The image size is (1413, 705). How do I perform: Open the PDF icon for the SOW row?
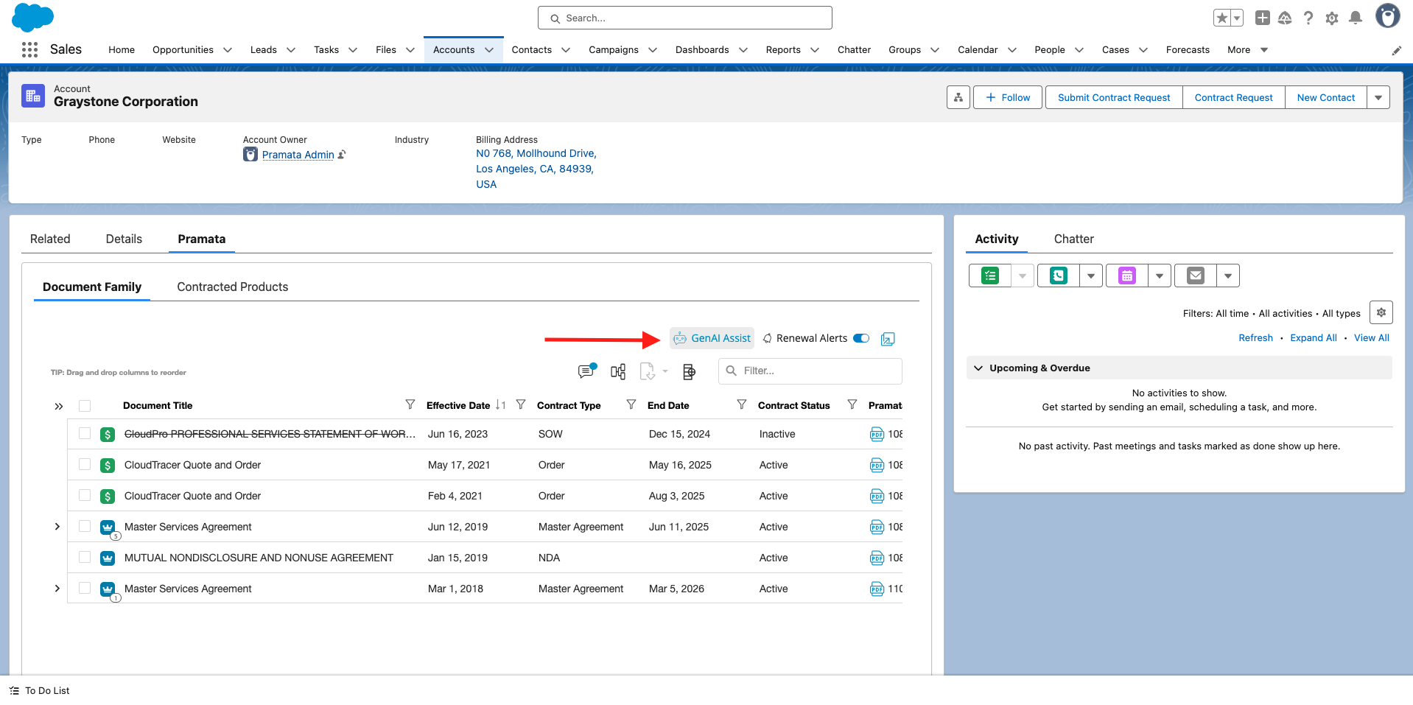click(x=877, y=434)
